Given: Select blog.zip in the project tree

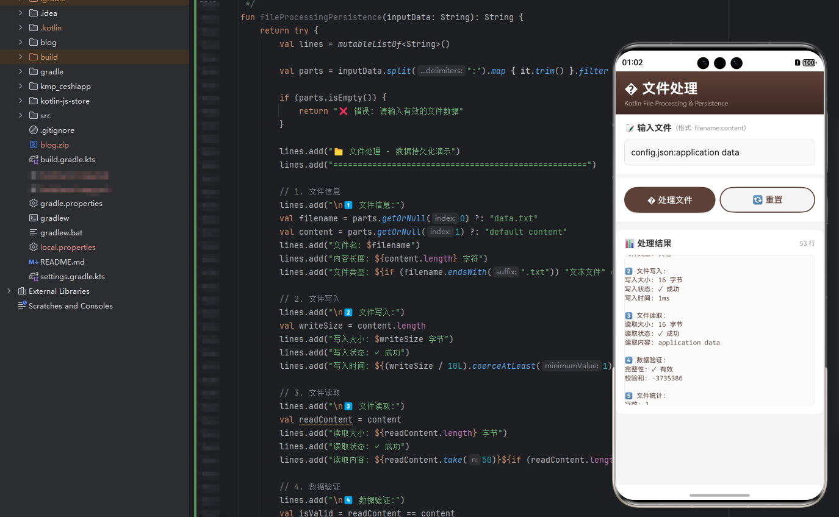Looking at the screenshot, I should pyautogui.click(x=54, y=144).
